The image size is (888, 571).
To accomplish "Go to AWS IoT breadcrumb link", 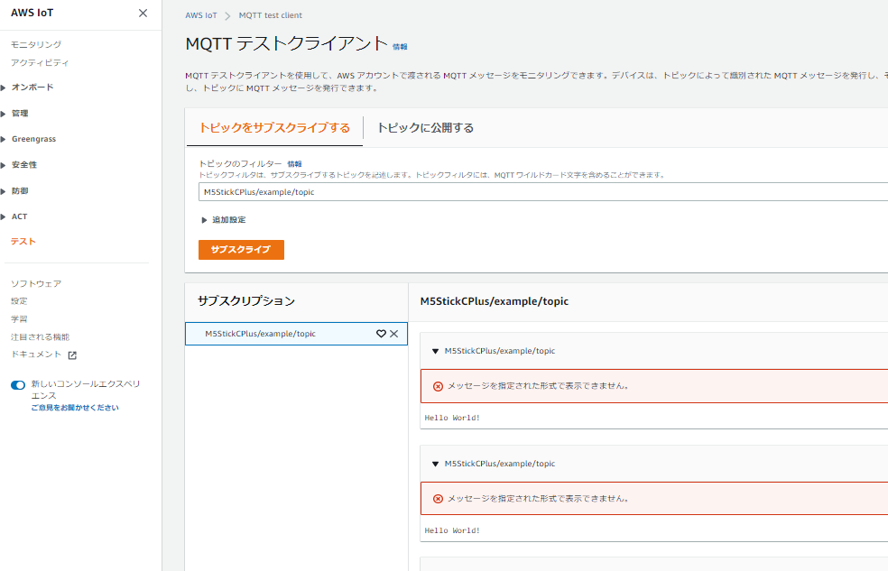I will click(201, 15).
